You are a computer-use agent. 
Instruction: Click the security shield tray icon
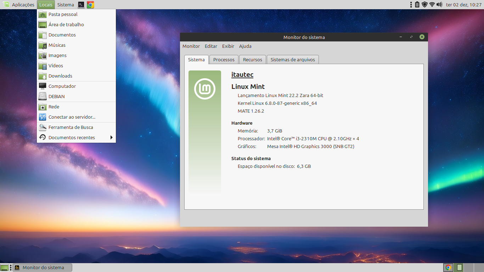pos(424,5)
